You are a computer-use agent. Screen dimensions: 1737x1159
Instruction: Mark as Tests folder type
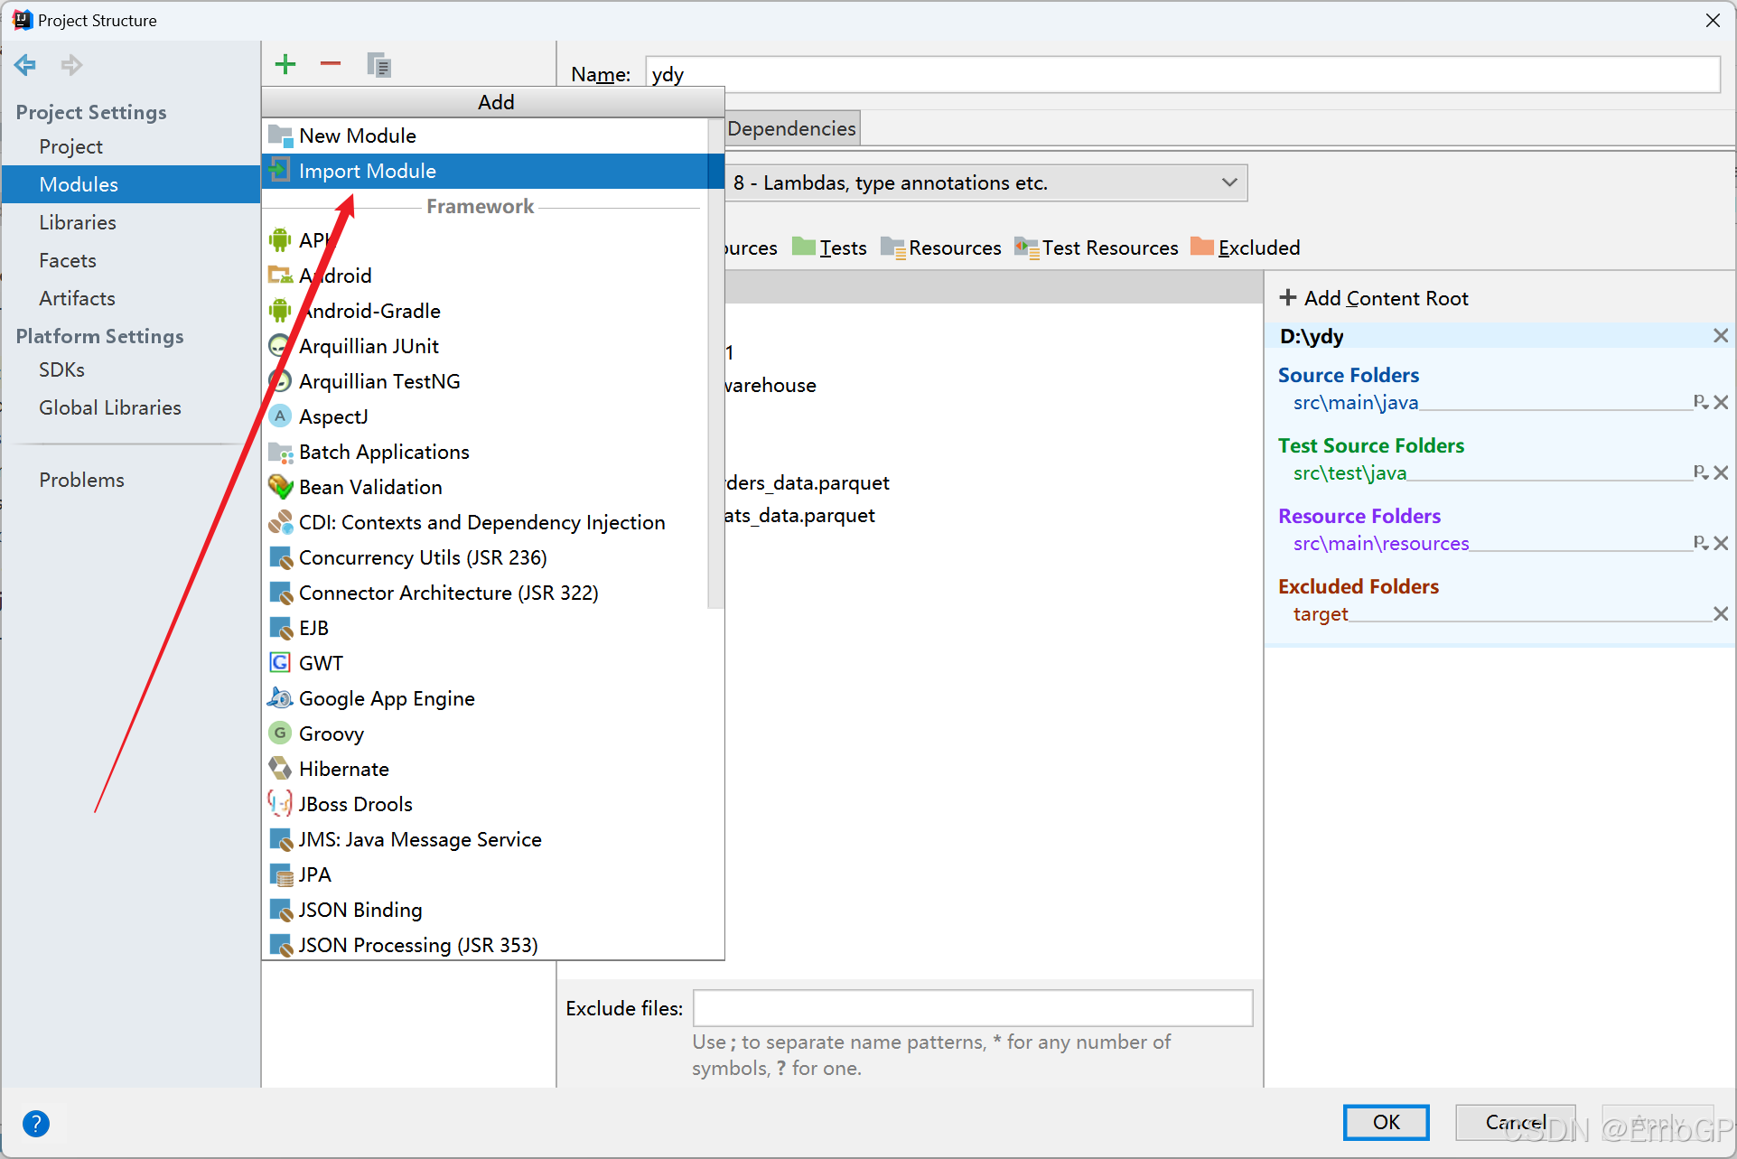tap(829, 248)
